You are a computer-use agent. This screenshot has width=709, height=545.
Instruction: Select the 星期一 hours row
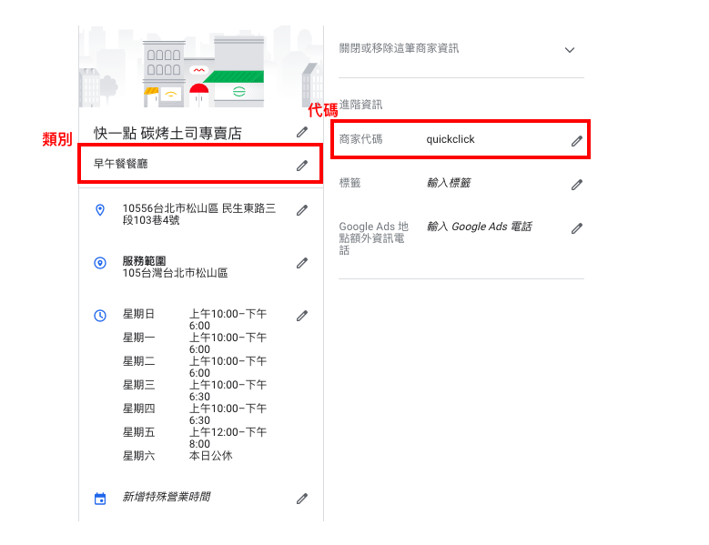coord(195,343)
